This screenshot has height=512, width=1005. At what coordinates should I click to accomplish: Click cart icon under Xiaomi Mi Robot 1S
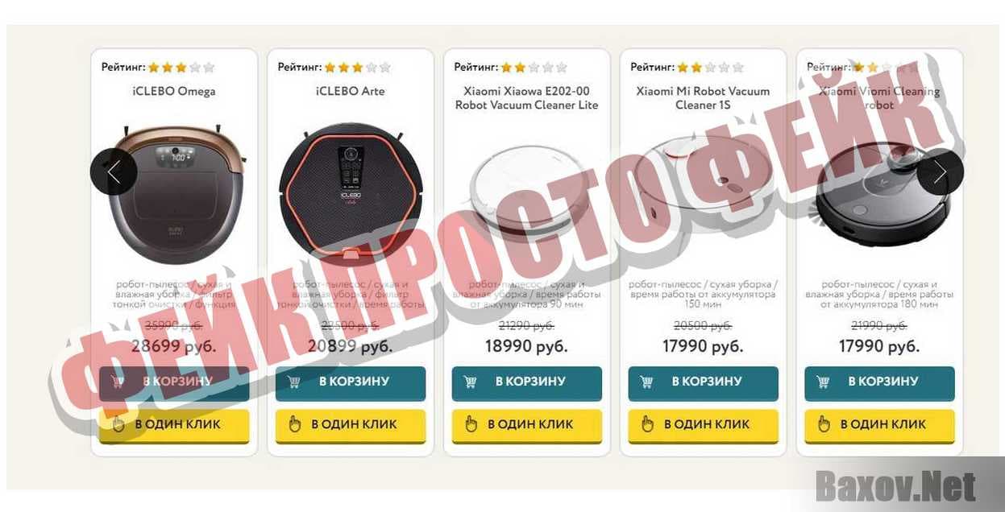[x=646, y=382]
